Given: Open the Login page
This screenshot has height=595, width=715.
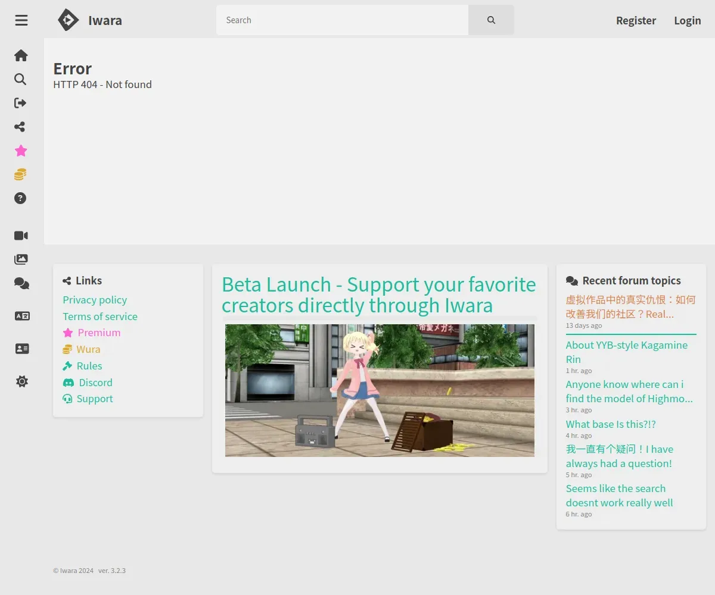Looking at the screenshot, I should coord(687,20).
